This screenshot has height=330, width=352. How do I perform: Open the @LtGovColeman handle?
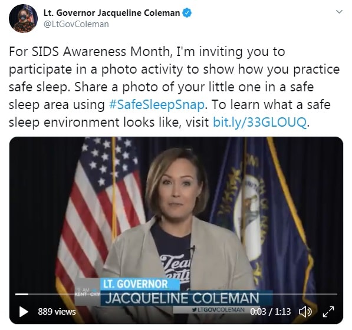76,24
